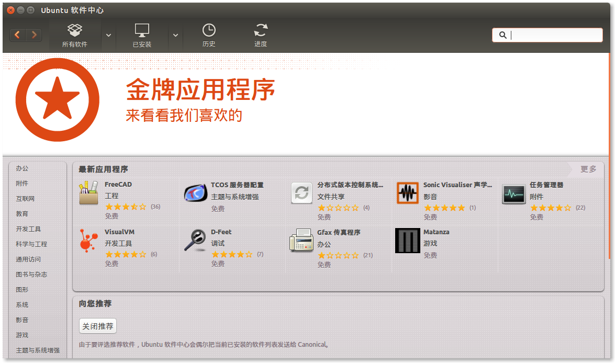Close the Ubuntu 软件中心 window
This screenshot has height=363, width=615.
[x=10, y=10]
